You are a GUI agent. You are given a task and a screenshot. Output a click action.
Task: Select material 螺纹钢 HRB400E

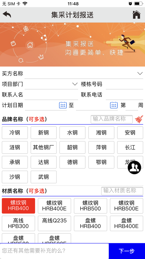click(55, 206)
